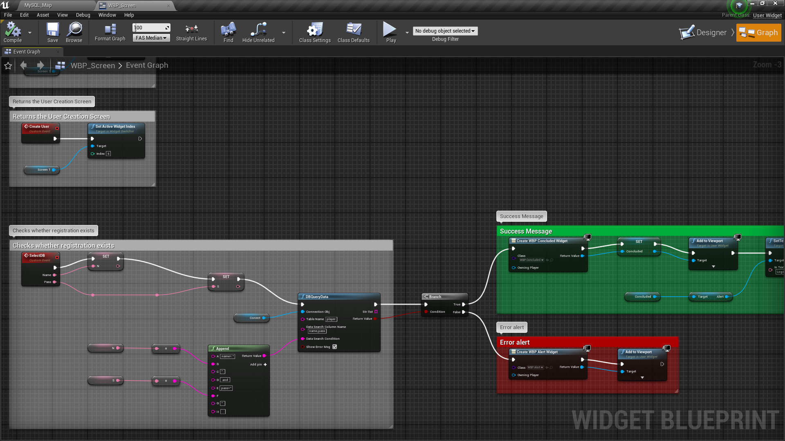Click the Branch False output pin
This screenshot has width=785, height=441.
click(464, 312)
